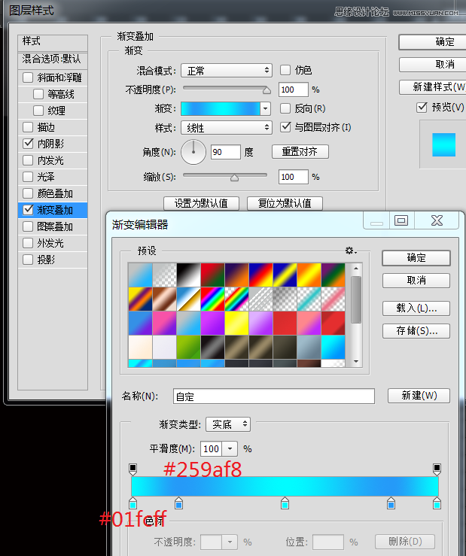Screen dimensions: 466x556
Task: Click 重置对齐 button
Action: [x=300, y=152]
